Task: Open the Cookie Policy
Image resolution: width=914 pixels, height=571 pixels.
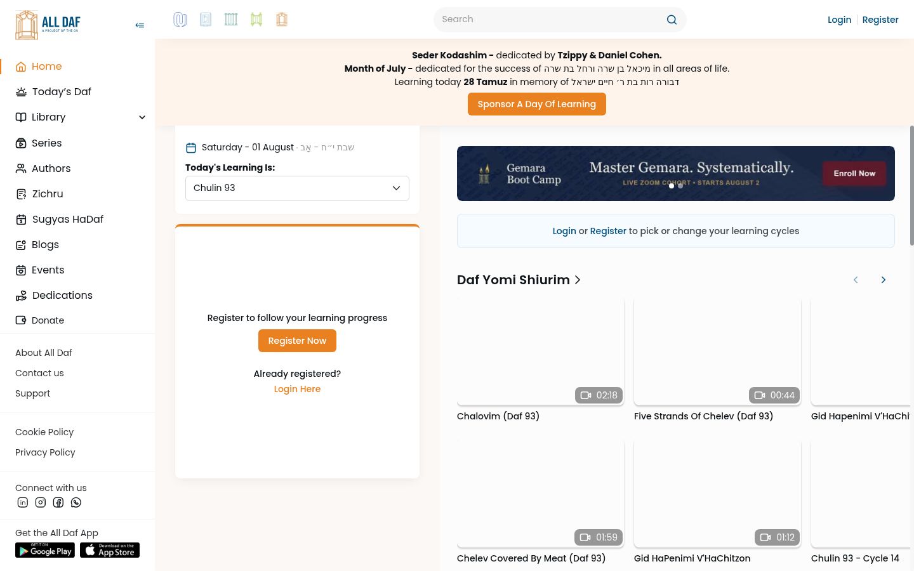Action: [44, 432]
